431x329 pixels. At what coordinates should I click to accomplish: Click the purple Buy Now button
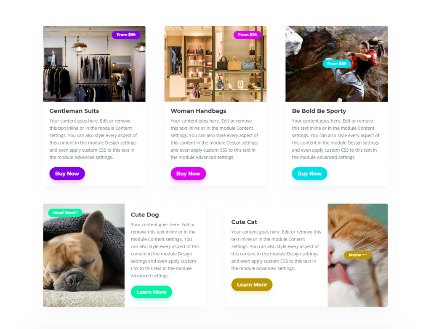point(67,174)
